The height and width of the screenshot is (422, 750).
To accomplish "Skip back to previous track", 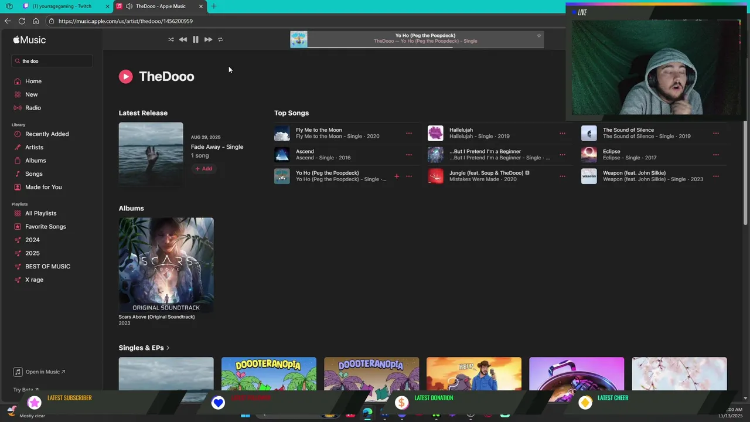I will pos(183,39).
